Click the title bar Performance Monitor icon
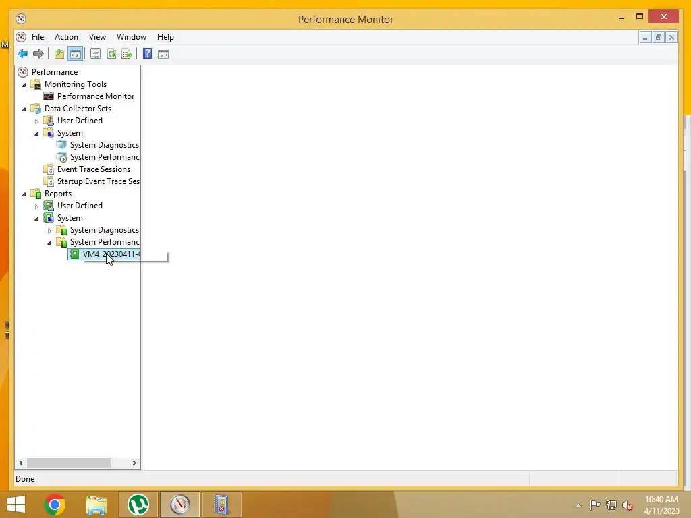Viewport: 691px width, 518px height. pos(21,19)
